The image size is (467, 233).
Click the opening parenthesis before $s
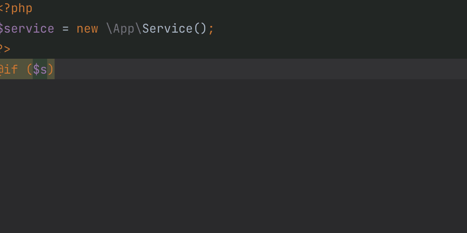[x=29, y=69]
